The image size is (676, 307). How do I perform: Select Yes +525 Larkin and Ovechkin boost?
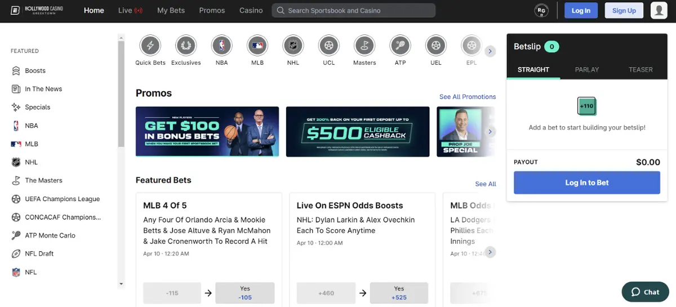[399, 293]
